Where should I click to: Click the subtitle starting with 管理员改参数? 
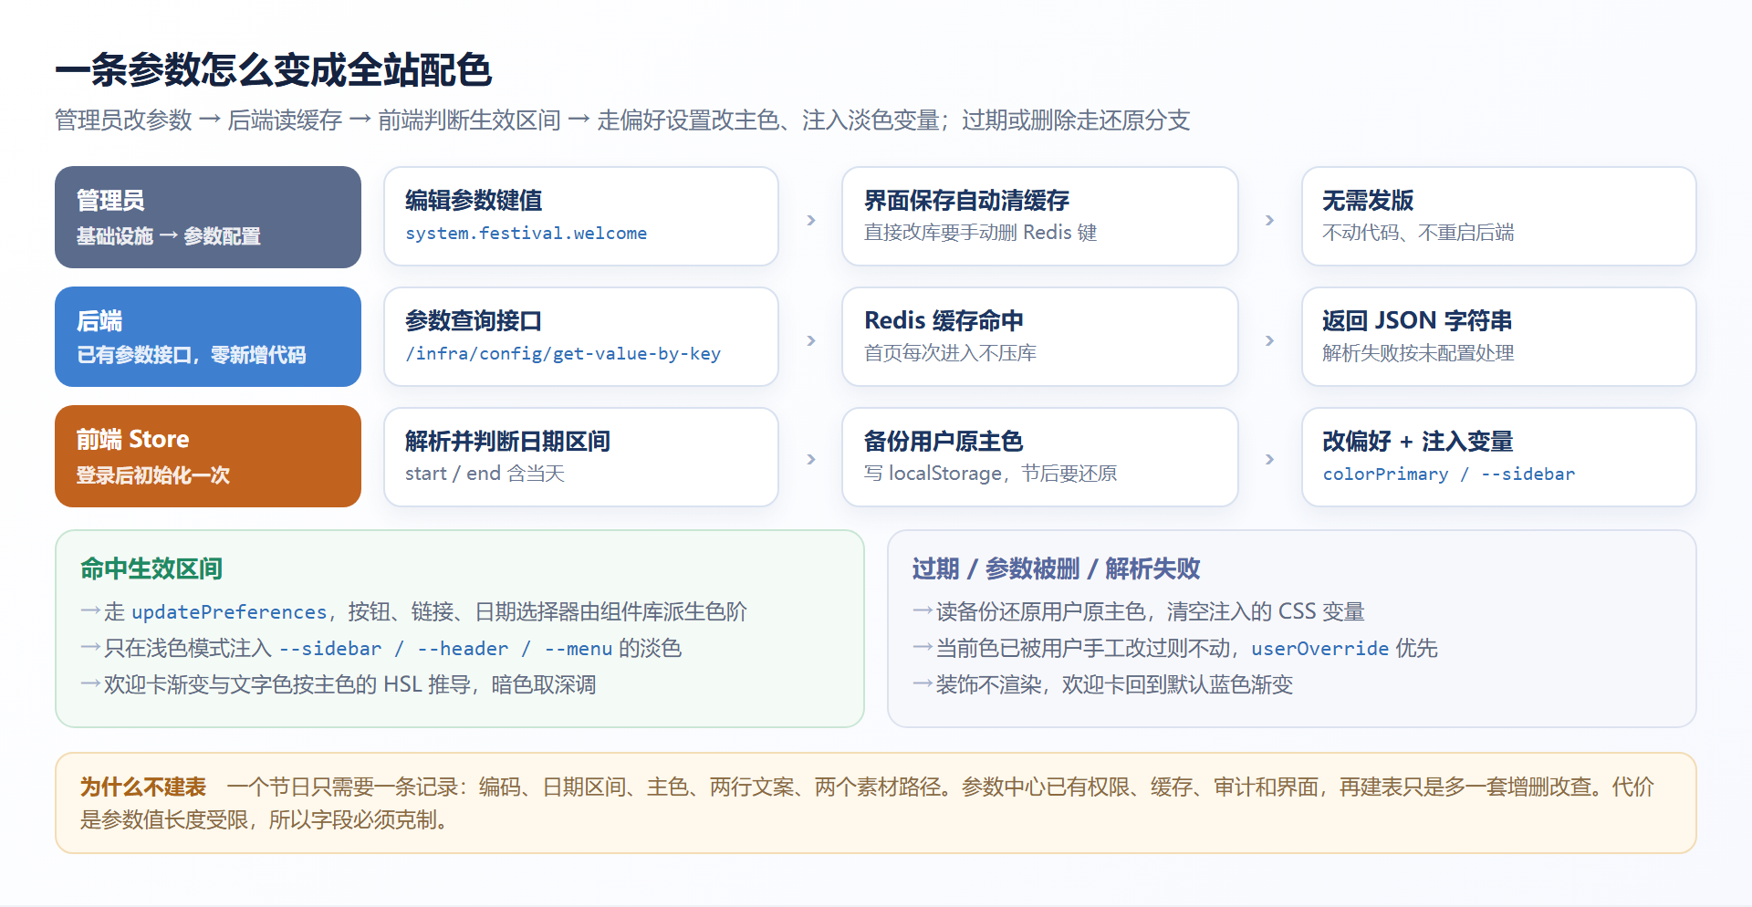[622, 120]
